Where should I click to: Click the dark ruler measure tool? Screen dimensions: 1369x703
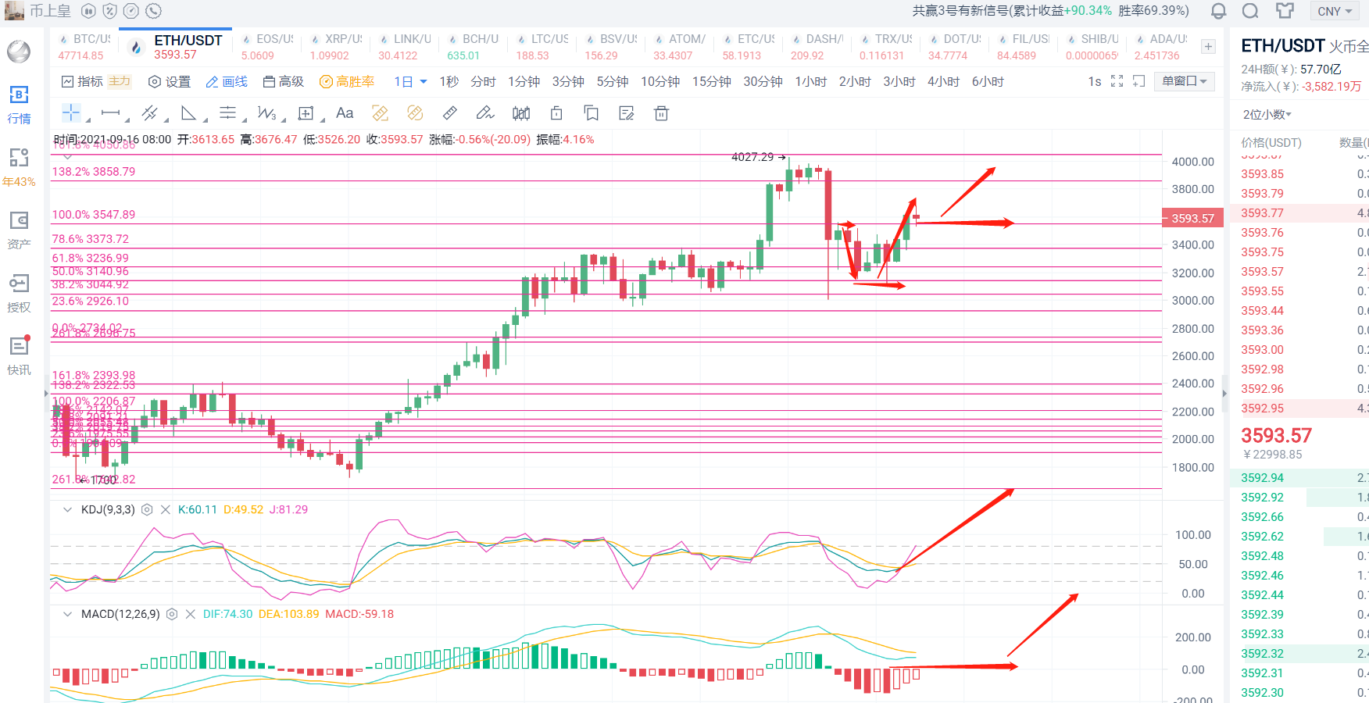450,113
